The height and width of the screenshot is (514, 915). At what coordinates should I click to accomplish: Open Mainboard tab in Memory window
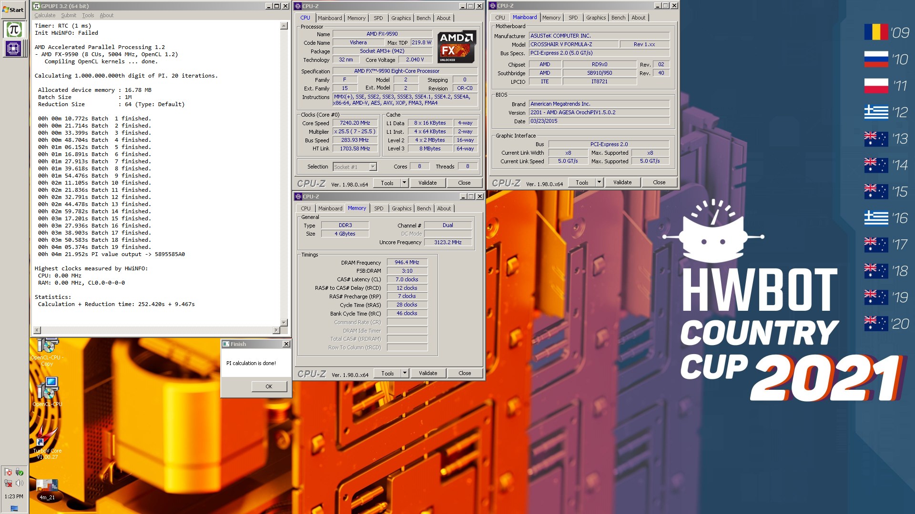pyautogui.click(x=330, y=208)
